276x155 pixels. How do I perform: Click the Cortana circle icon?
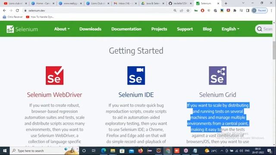click(84, 151)
